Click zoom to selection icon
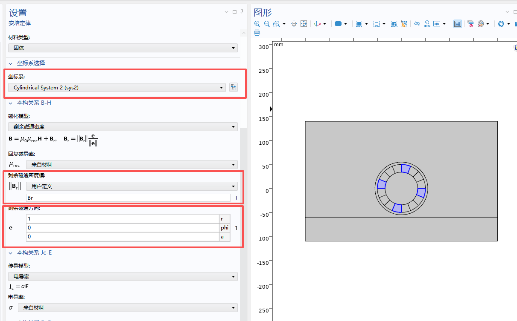The width and height of the screenshot is (517, 321). tap(294, 24)
